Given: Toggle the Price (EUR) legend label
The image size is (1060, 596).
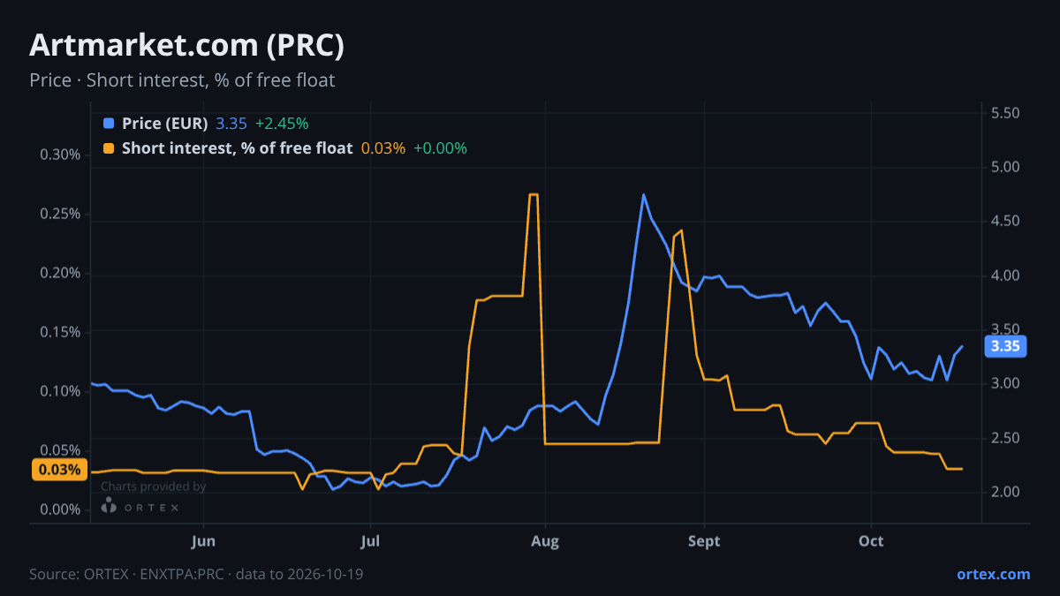Looking at the screenshot, I should click(165, 124).
